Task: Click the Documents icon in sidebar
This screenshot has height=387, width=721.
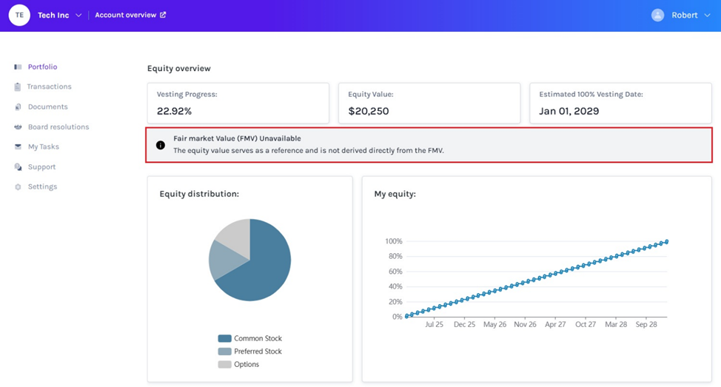Action: tap(18, 107)
